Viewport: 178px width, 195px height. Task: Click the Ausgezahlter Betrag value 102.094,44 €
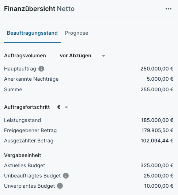point(157,141)
